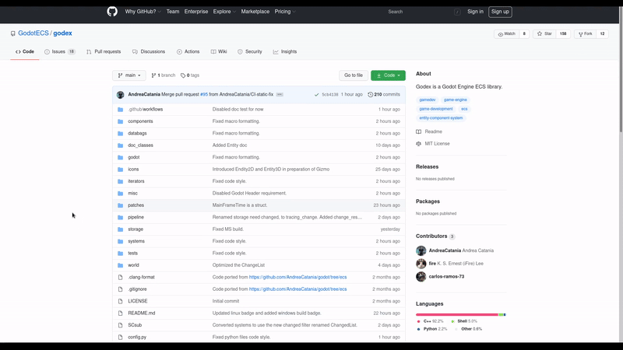Click the scale icon beside MIT License
This screenshot has height=350, width=623.
click(x=418, y=144)
